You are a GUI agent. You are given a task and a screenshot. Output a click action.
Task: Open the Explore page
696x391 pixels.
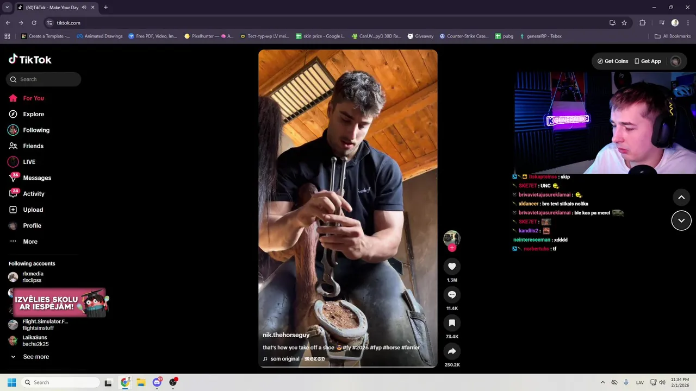[26, 114]
